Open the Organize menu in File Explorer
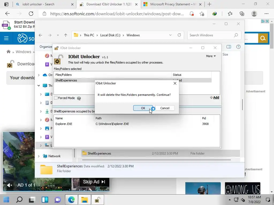Screen dimensions: 274x205 (x=46, y=47)
